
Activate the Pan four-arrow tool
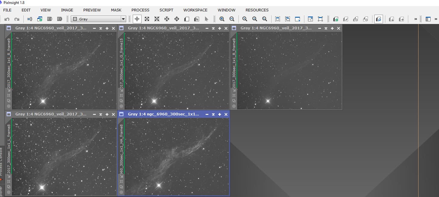[177, 19]
